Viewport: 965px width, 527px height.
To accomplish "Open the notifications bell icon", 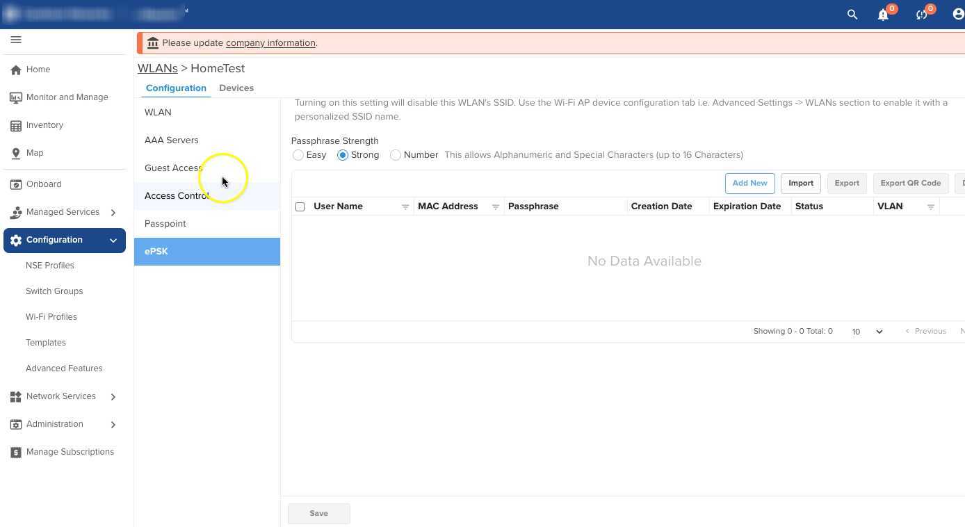I will pos(883,15).
